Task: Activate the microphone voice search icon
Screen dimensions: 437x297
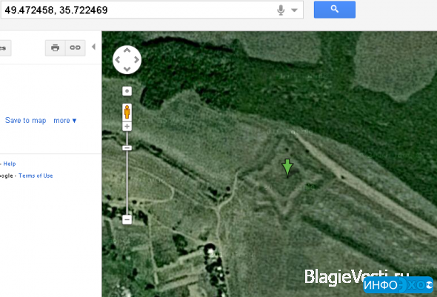Action: 281,10
